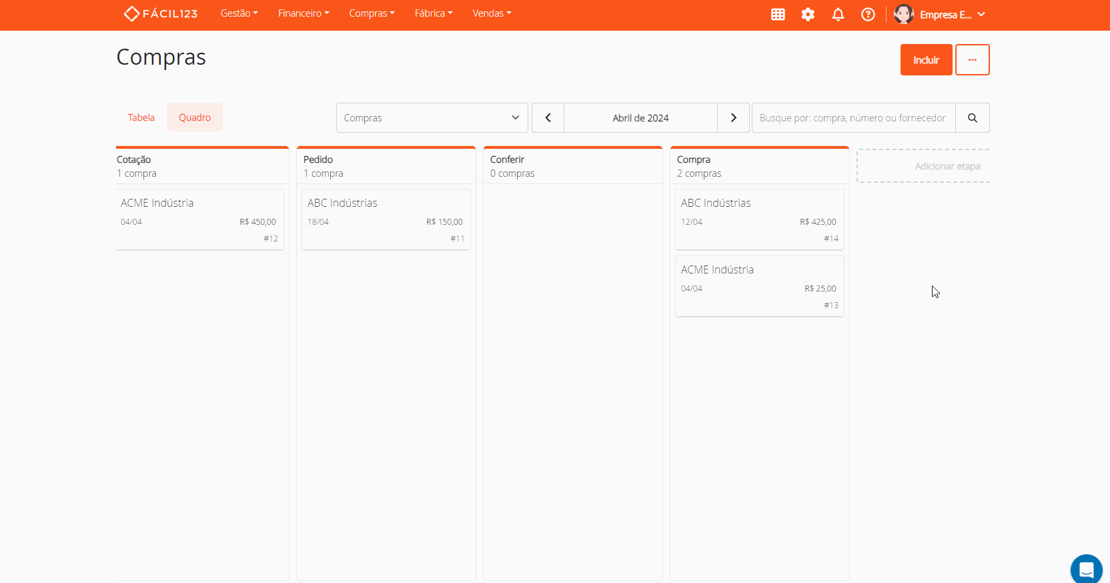
Task: Expand the Compras filter dropdown
Action: 432,118
